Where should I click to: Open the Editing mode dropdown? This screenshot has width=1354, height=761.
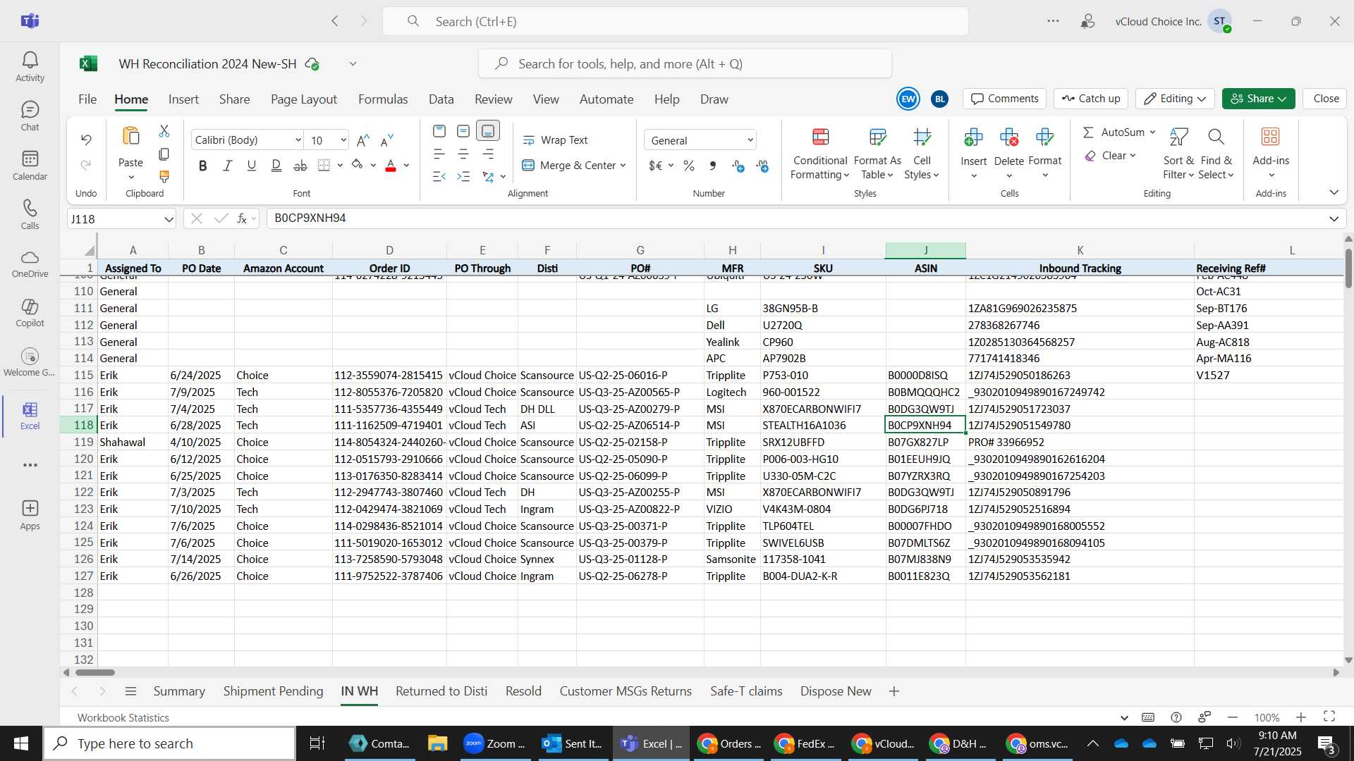tap(1175, 99)
